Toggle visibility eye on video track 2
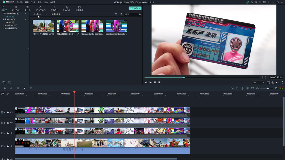Viewport: 285px width, 160px height. click(x=12, y=133)
